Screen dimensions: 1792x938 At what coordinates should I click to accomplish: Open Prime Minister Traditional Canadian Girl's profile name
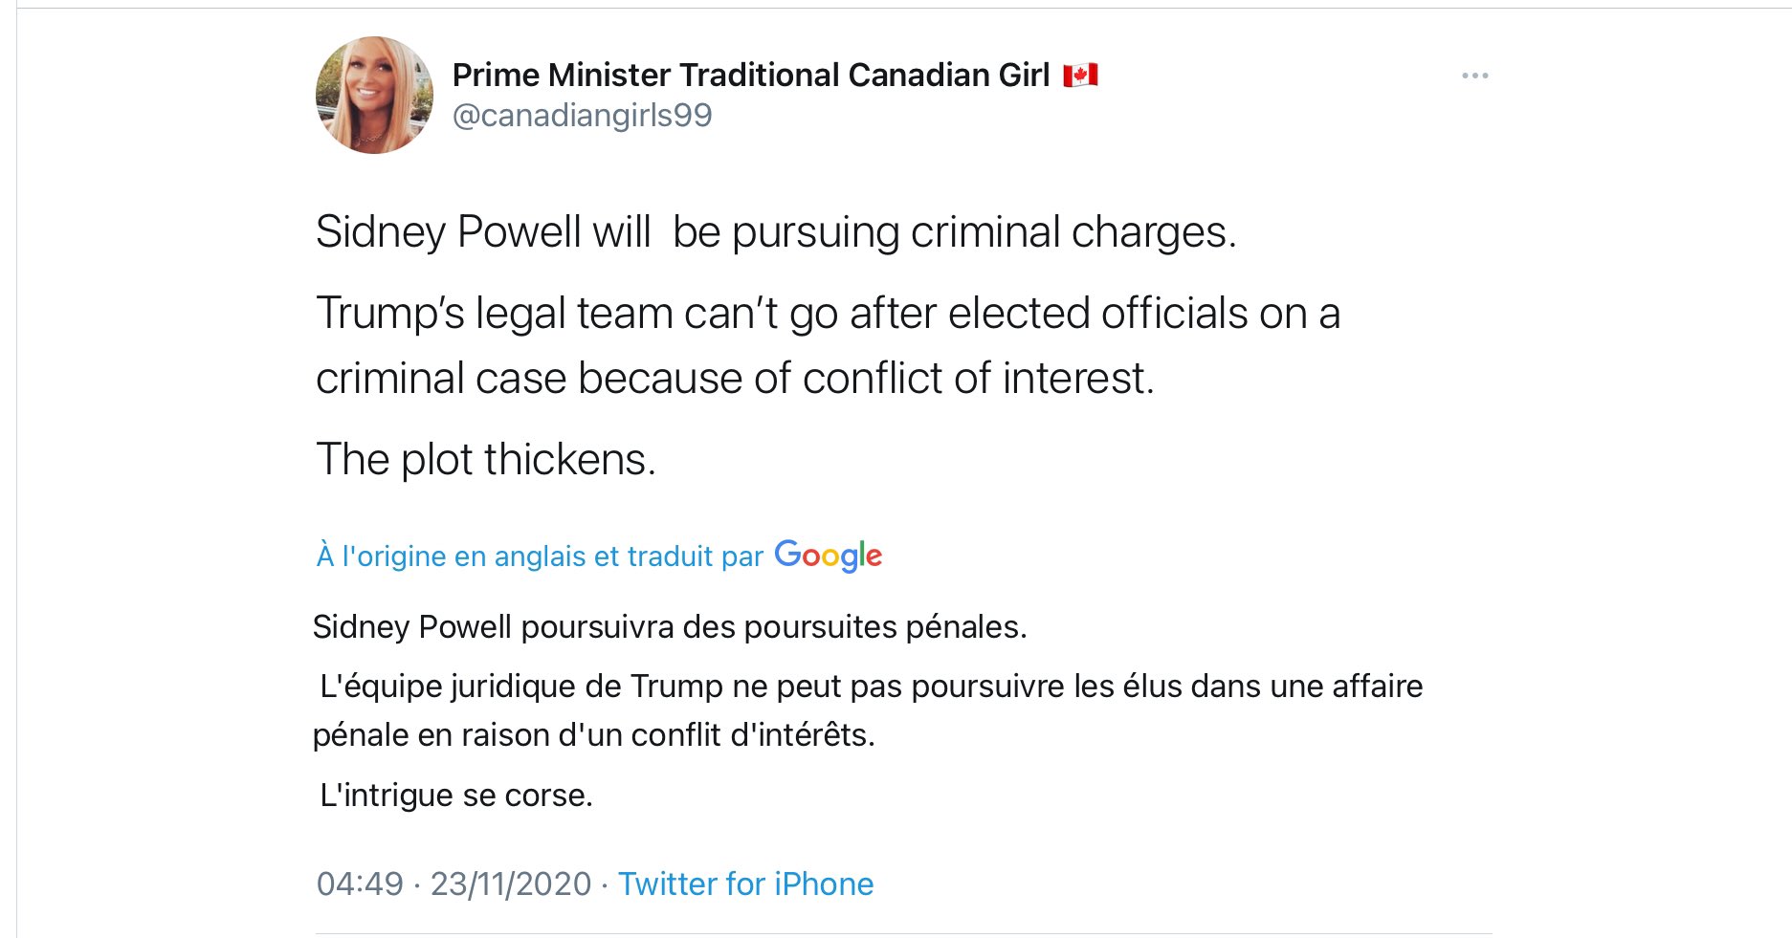(750, 76)
